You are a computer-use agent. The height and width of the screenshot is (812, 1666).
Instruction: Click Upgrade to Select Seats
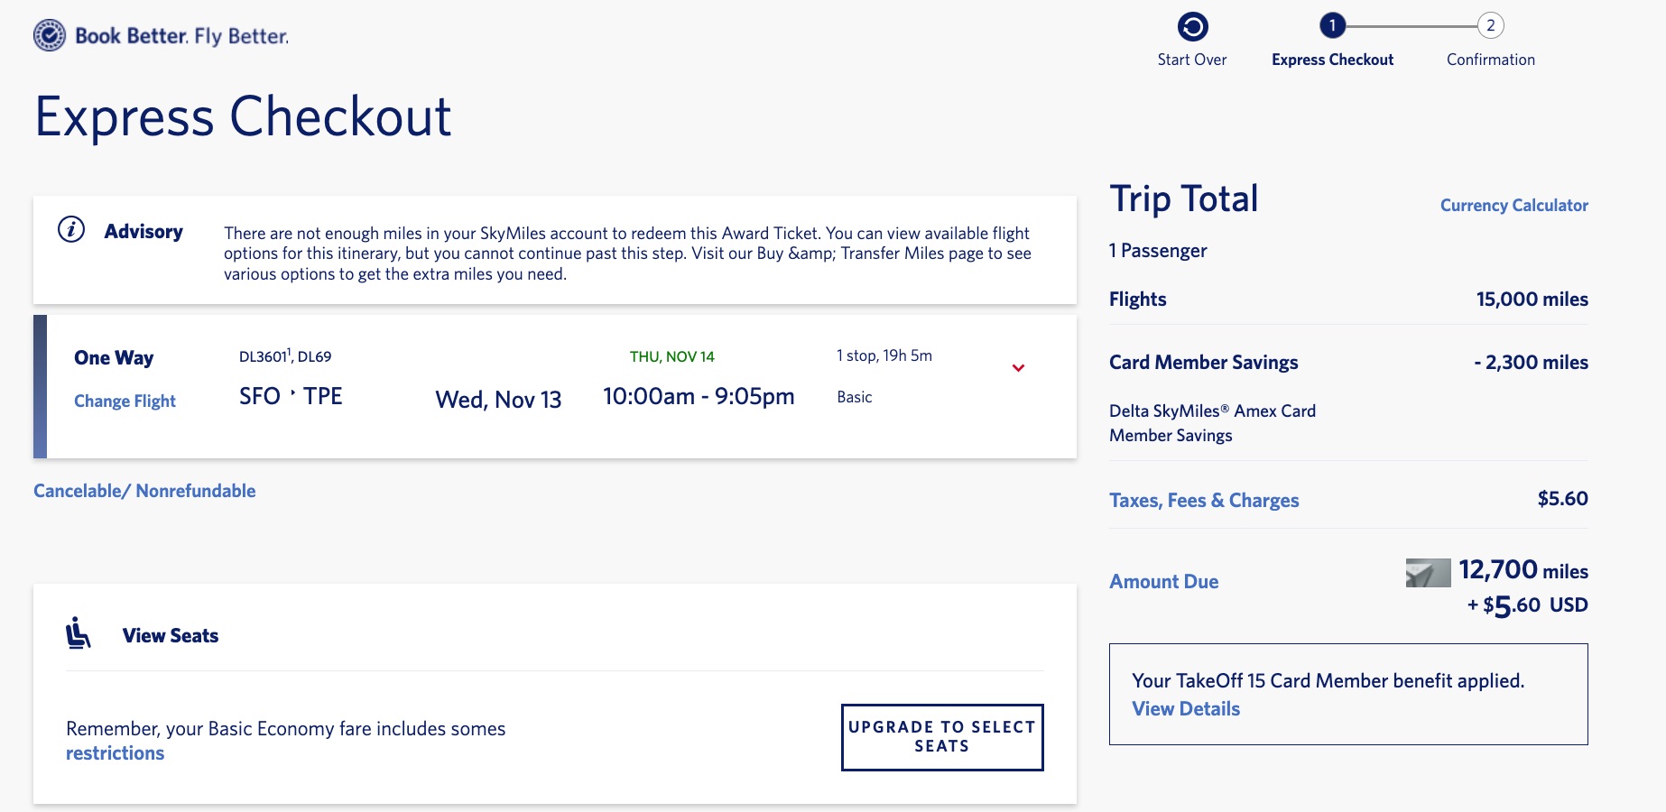tap(940, 736)
